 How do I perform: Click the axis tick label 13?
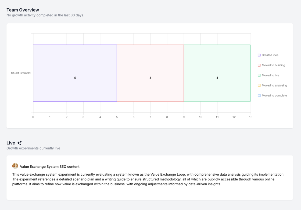[x=251, y=117]
